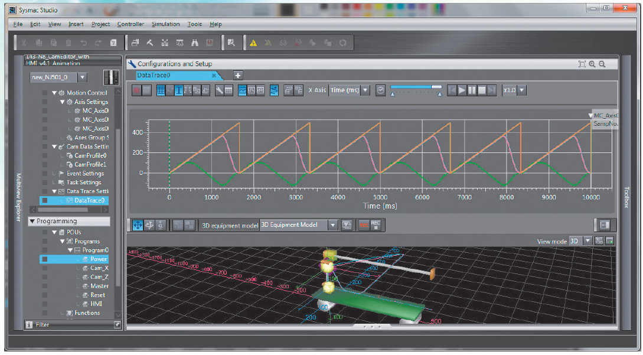
Task: Skip to end of trace playback
Action: pyautogui.click(x=492, y=90)
